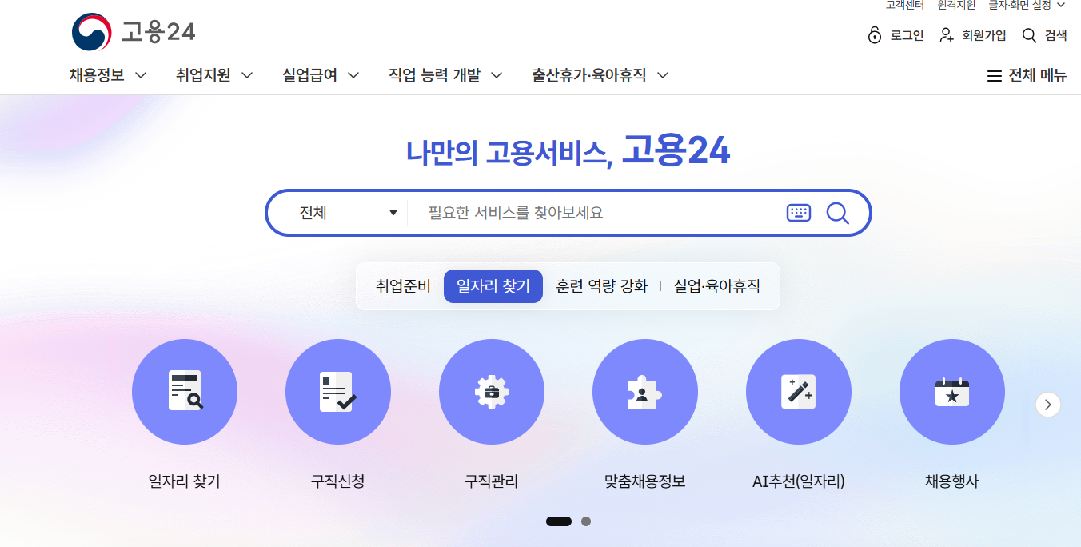
Task: Switch to the 취업준비 tab
Action: point(403,286)
